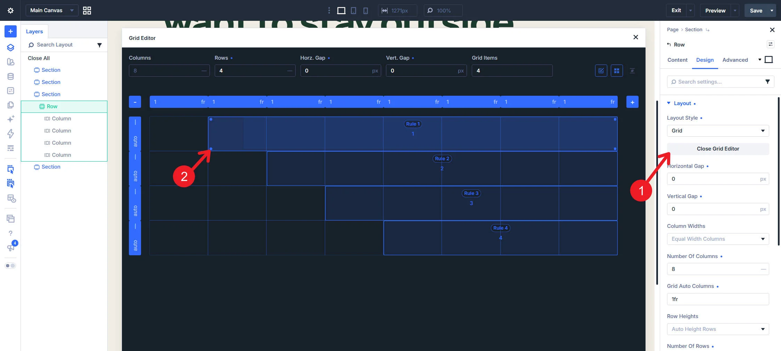Image resolution: width=781 pixels, height=351 pixels.
Task: Click Close All in Layers panel
Action: point(39,58)
